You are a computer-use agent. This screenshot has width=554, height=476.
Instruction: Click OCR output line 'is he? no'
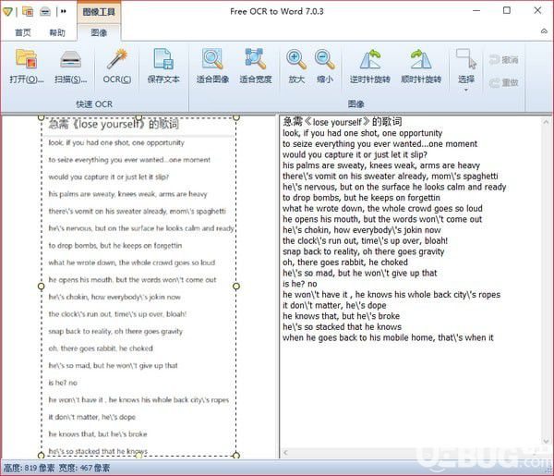tap(299, 284)
